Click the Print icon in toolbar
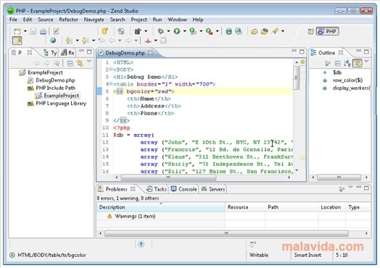Screen dimensions: 380x268 tap(43, 31)
